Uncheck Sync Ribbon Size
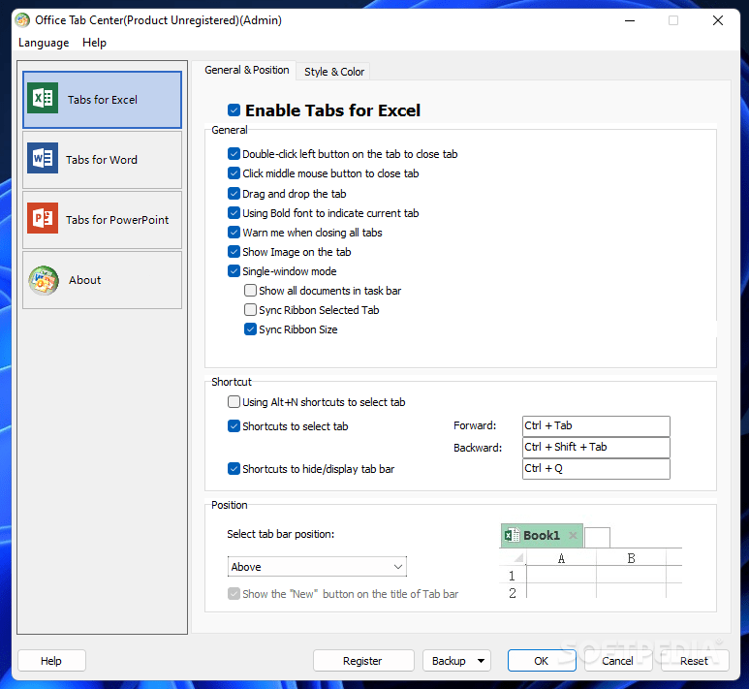Viewport: 749px width, 689px height. [x=250, y=329]
